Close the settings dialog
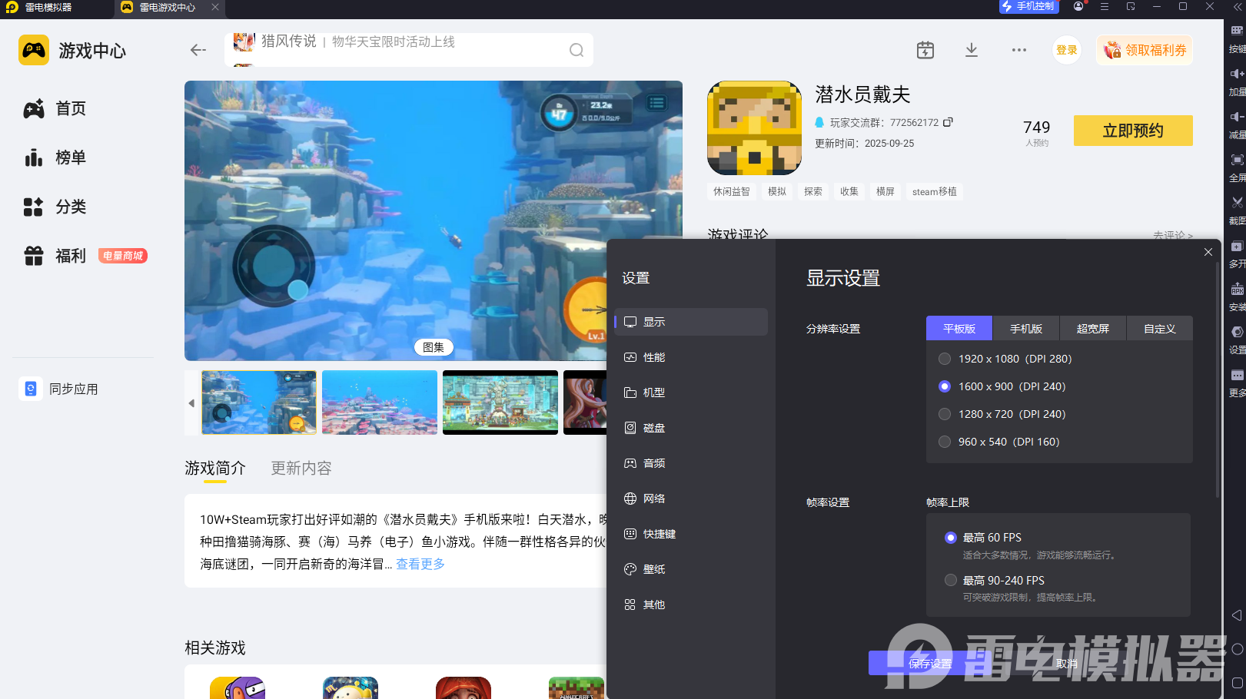This screenshot has width=1246, height=699. click(x=1208, y=252)
